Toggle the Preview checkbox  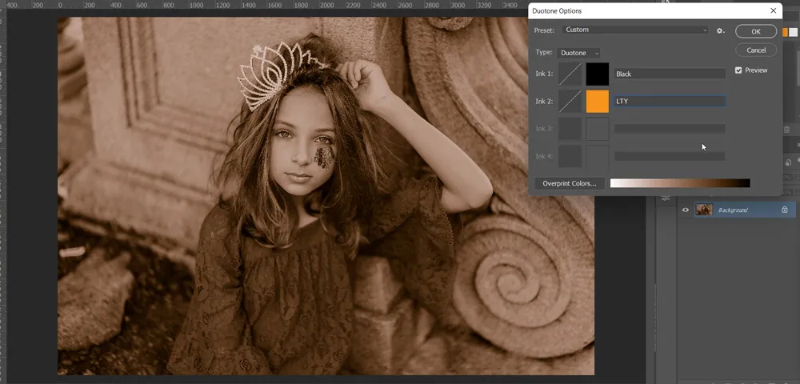point(738,70)
